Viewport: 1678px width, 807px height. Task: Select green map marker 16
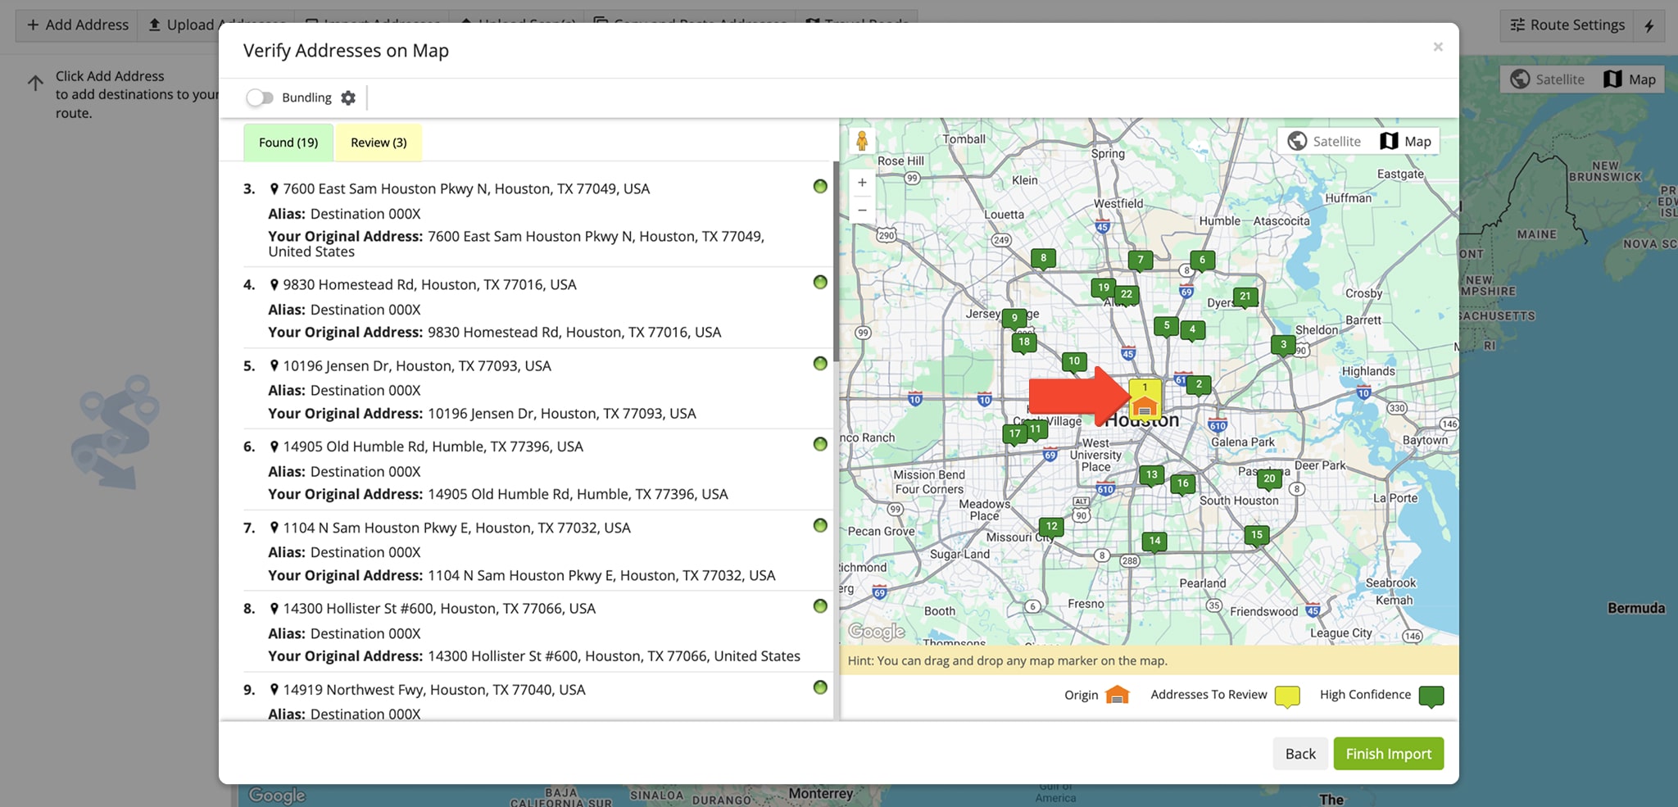1182,484
